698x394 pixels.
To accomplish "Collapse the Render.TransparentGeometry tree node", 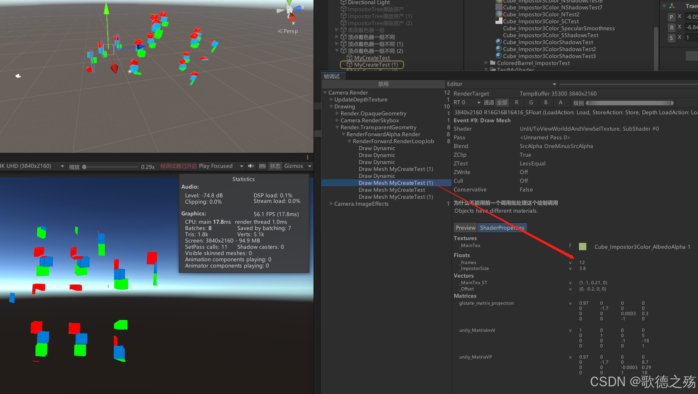I will (x=337, y=128).
